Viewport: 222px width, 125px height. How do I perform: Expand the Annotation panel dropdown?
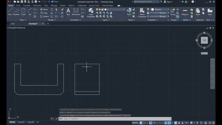click(76, 20)
